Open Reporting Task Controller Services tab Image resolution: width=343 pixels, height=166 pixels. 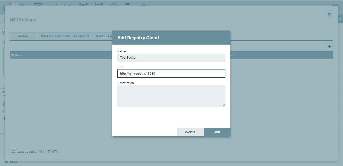[x=65, y=37]
